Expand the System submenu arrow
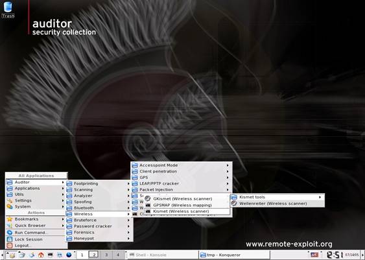Image resolution: width=365 pixels, height=260 pixels. (63, 206)
